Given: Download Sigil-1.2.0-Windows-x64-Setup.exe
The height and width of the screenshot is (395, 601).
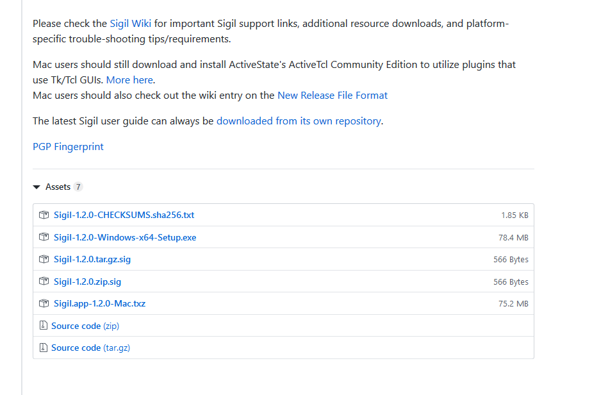Looking at the screenshot, I should [125, 237].
